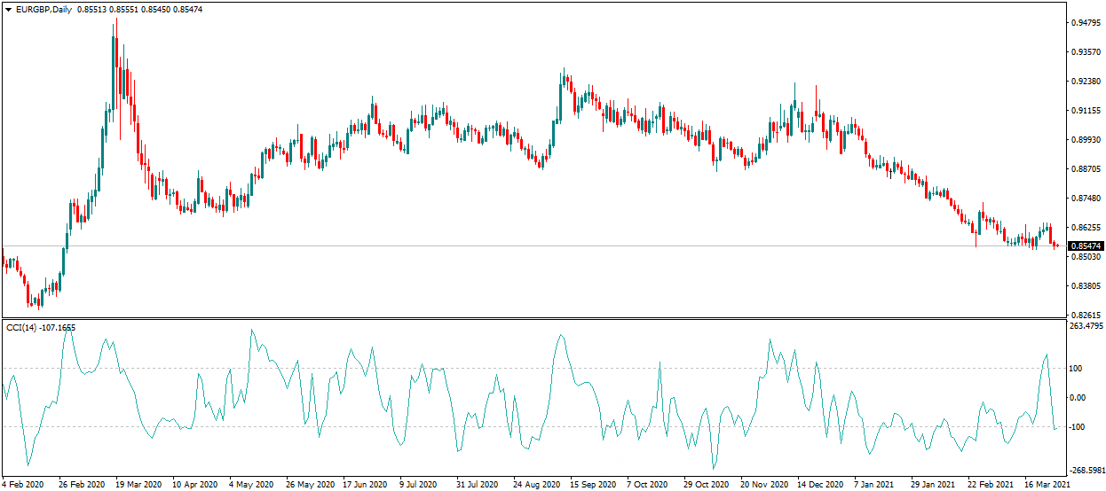Click the 0.94795 price scale label
This screenshot has height=491, width=1106.
pos(1086,23)
